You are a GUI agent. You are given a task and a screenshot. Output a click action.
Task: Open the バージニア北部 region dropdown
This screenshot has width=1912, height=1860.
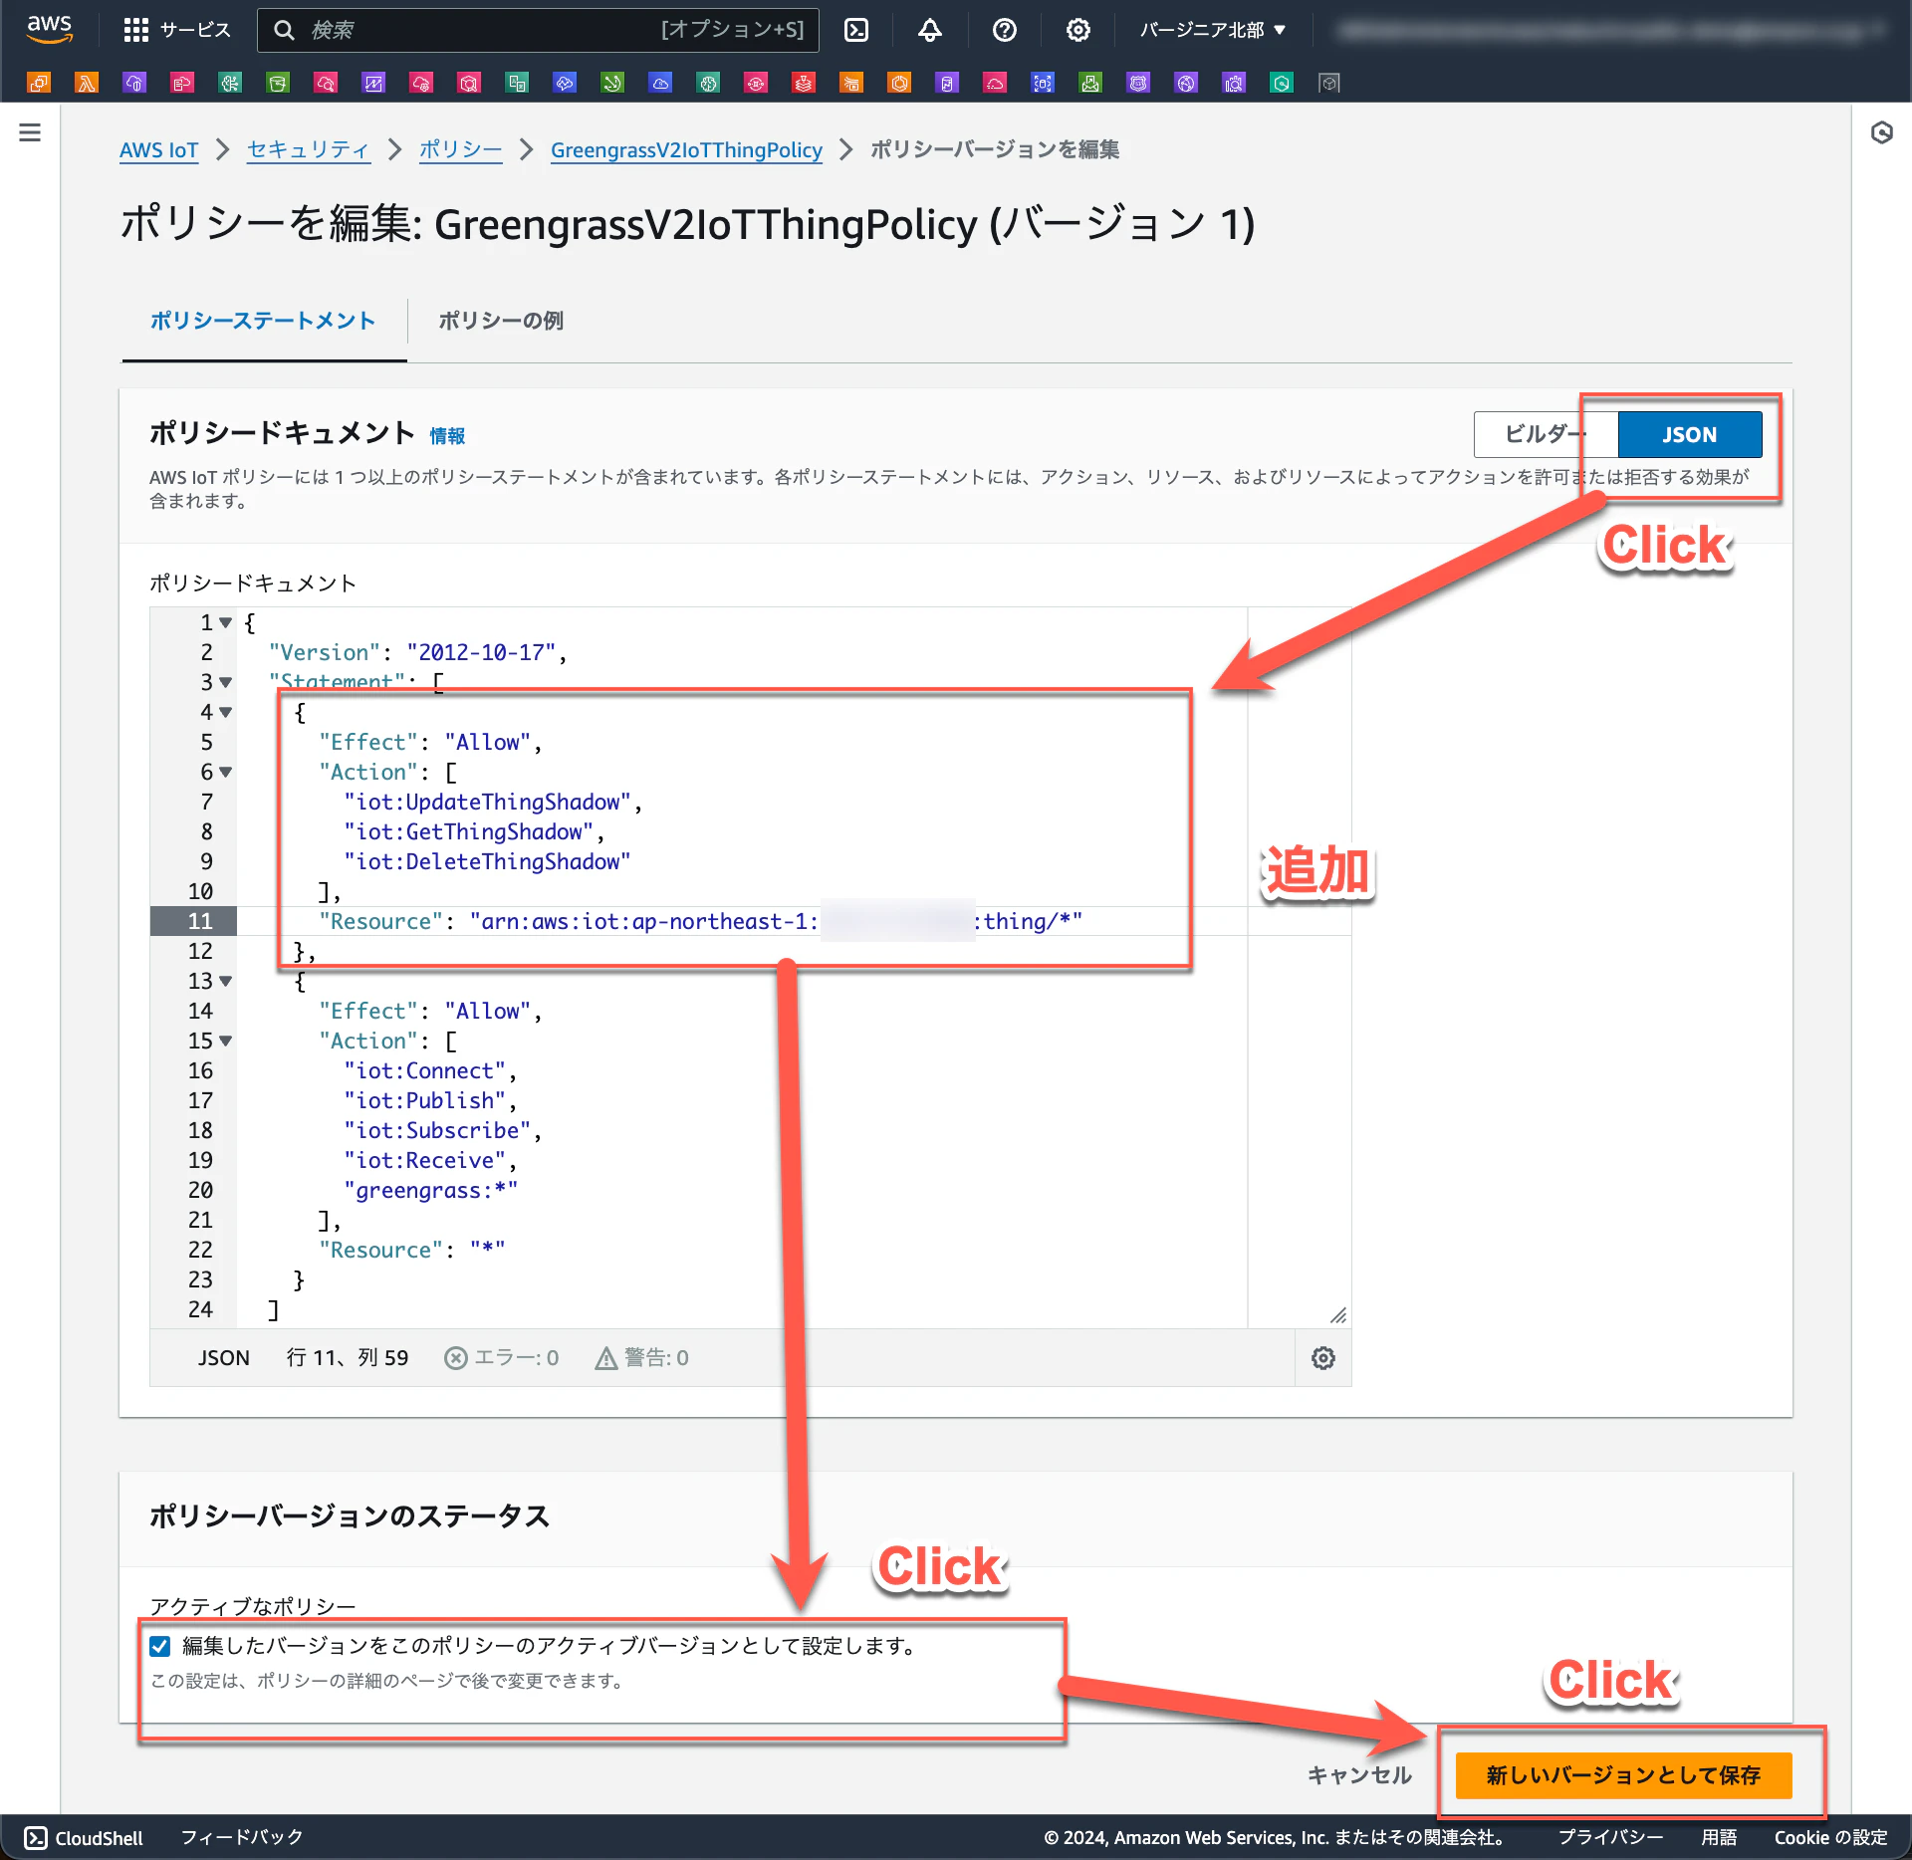click(1213, 30)
